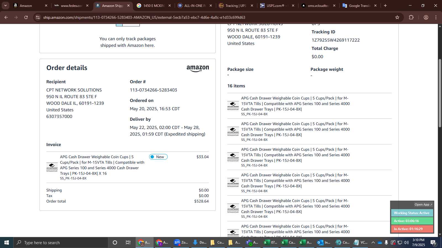Click the 16 items heading
The width and height of the screenshot is (442, 248).
(x=236, y=86)
